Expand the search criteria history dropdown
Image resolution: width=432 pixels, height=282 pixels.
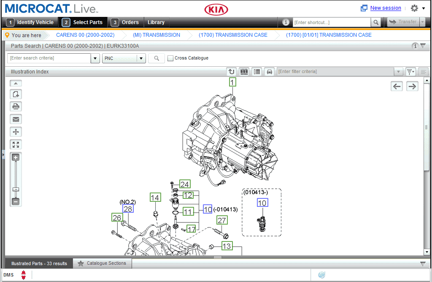[x=95, y=58]
